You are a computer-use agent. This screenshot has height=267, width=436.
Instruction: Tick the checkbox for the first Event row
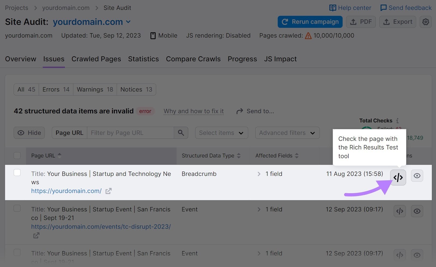click(x=17, y=208)
